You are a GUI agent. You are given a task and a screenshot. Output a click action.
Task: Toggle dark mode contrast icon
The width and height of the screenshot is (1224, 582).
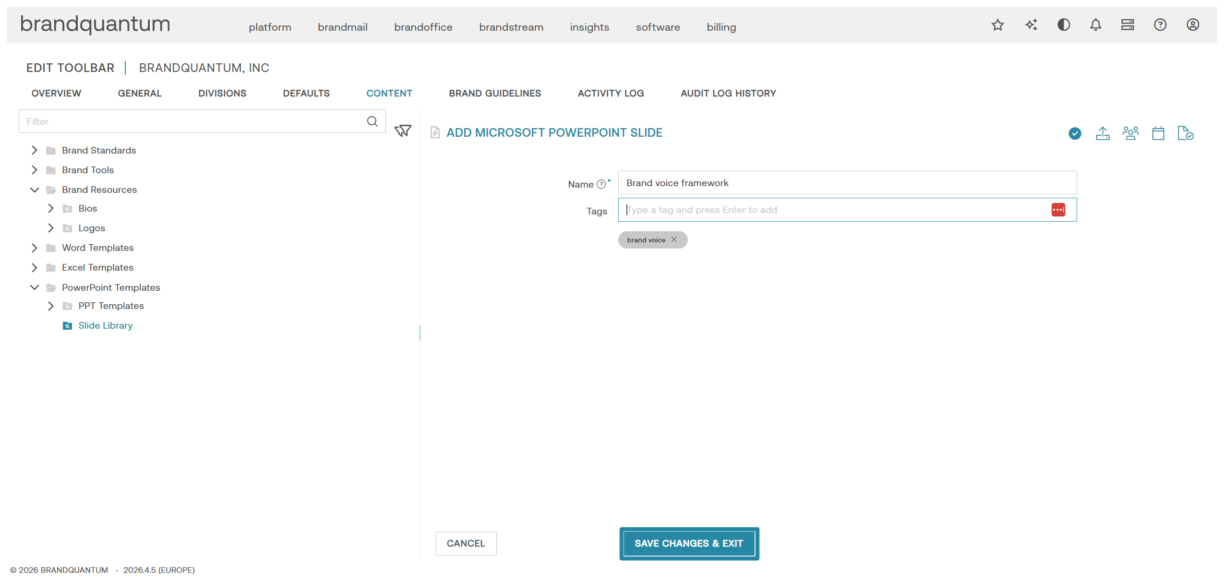1064,25
